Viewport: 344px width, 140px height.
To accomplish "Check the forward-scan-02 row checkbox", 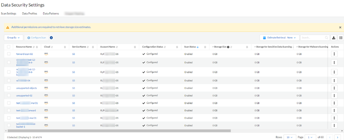I will (x=9, y=54).
